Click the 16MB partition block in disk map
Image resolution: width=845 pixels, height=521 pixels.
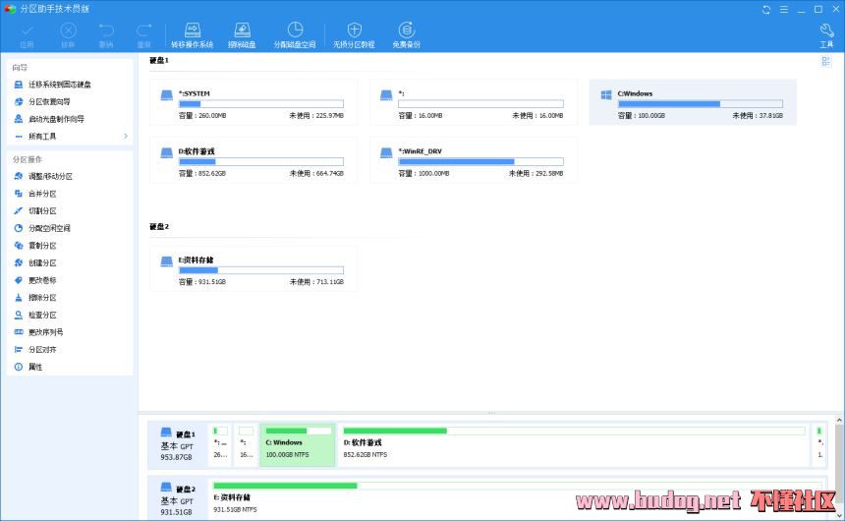pos(247,445)
